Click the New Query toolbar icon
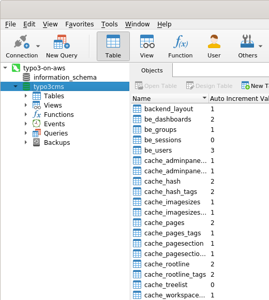 (x=62, y=42)
